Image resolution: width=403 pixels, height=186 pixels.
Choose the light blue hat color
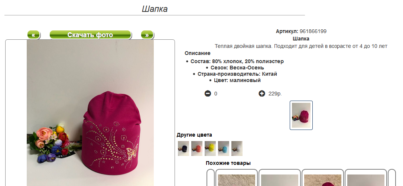click(x=224, y=149)
